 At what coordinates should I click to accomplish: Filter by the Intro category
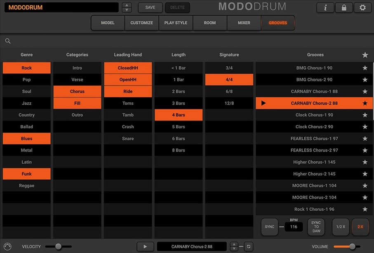77,68
